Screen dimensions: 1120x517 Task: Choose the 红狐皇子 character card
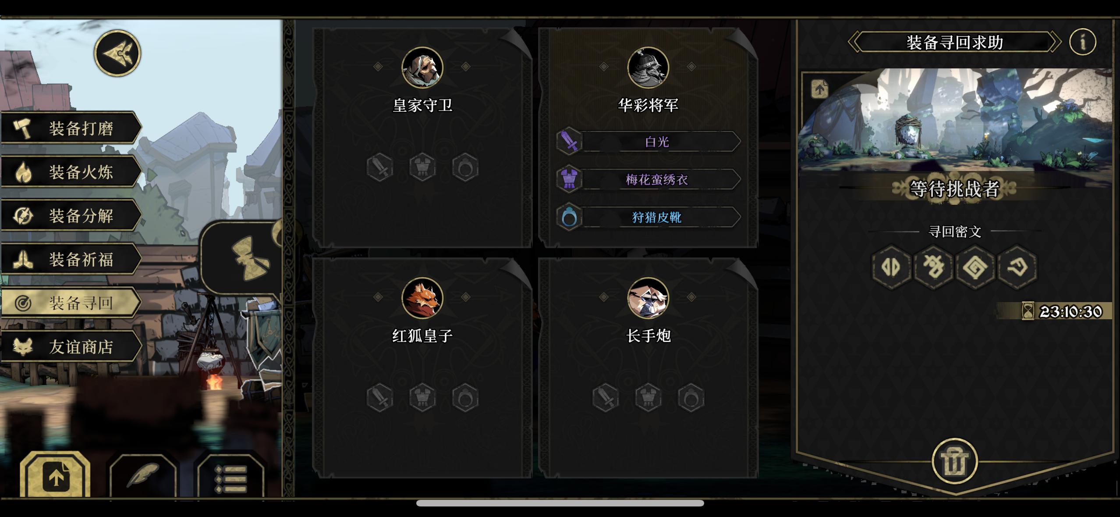[422, 367]
